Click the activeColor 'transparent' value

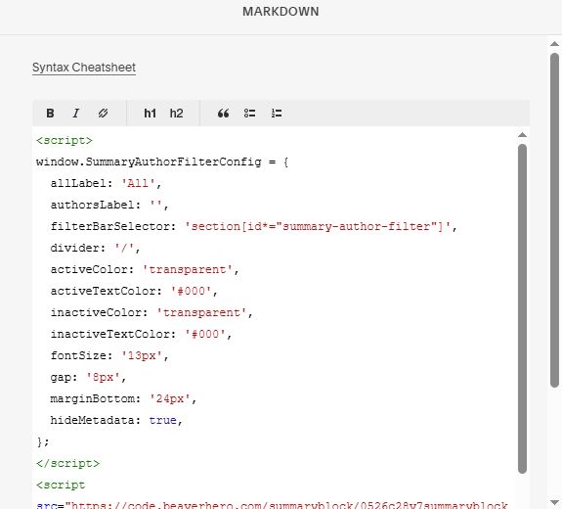tap(188, 269)
